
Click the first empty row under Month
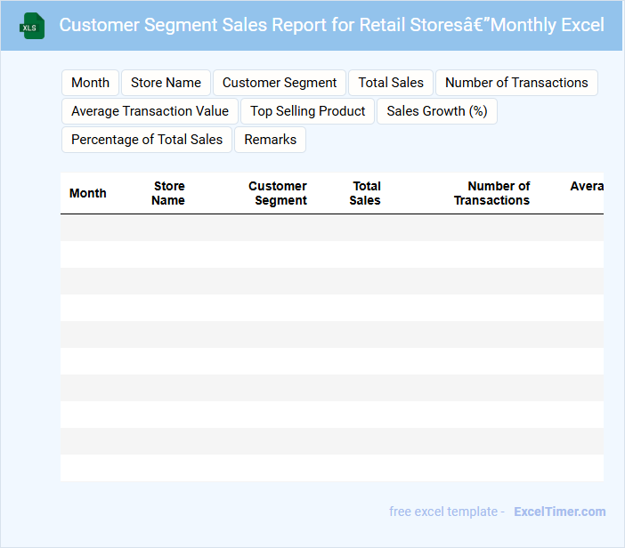[88, 228]
